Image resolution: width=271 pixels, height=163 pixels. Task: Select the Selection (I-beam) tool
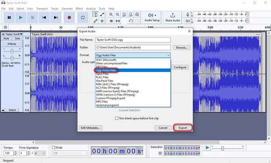[95, 15]
